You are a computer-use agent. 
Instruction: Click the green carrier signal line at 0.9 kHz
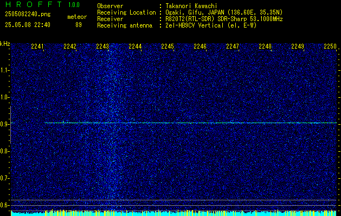pyautogui.click(x=191, y=123)
